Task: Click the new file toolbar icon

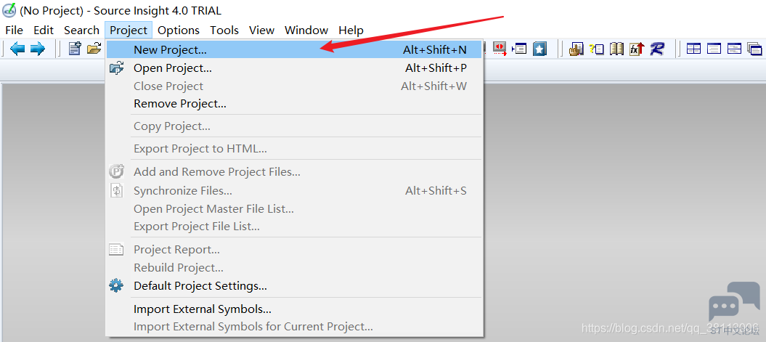Action: [x=74, y=49]
